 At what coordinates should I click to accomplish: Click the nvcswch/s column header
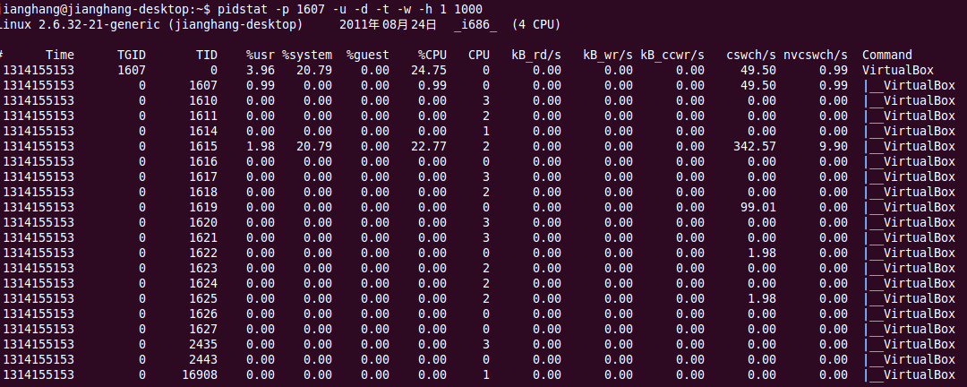tap(816, 55)
